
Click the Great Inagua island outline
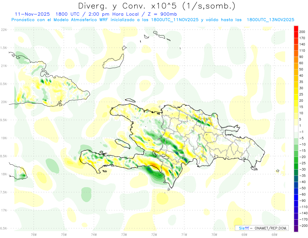[x=113, y=62]
